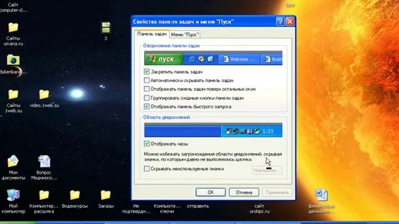Toggle Закрепить панель задач checkbox
This screenshot has width=399, height=224.
pos(147,72)
